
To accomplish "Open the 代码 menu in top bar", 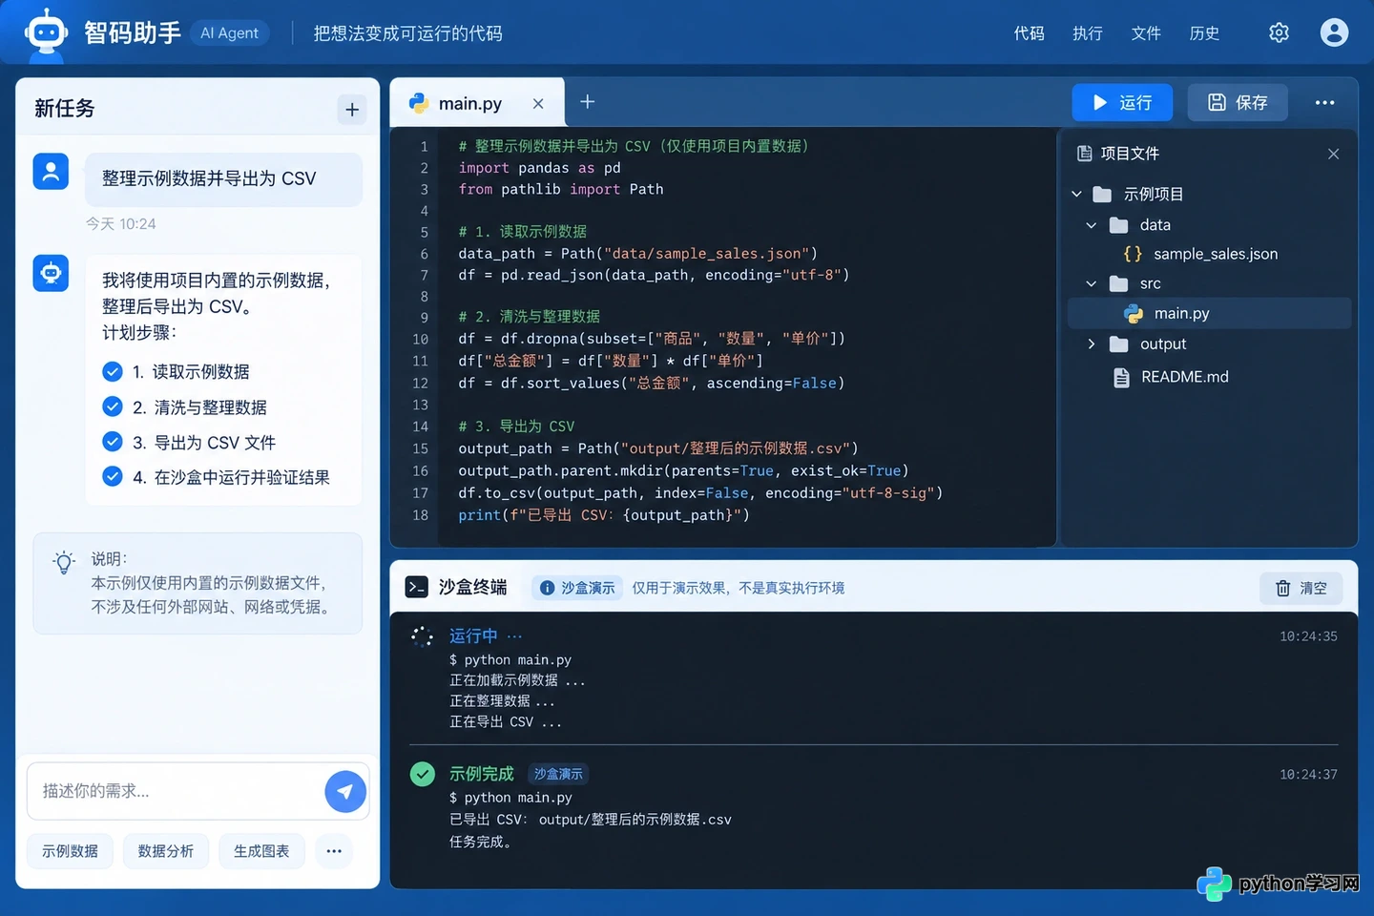I will (1029, 33).
